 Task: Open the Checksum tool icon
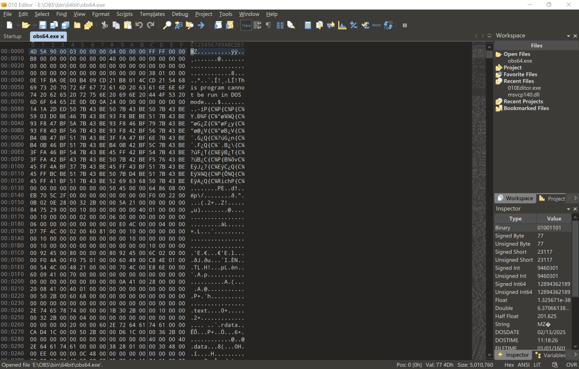tap(365, 25)
